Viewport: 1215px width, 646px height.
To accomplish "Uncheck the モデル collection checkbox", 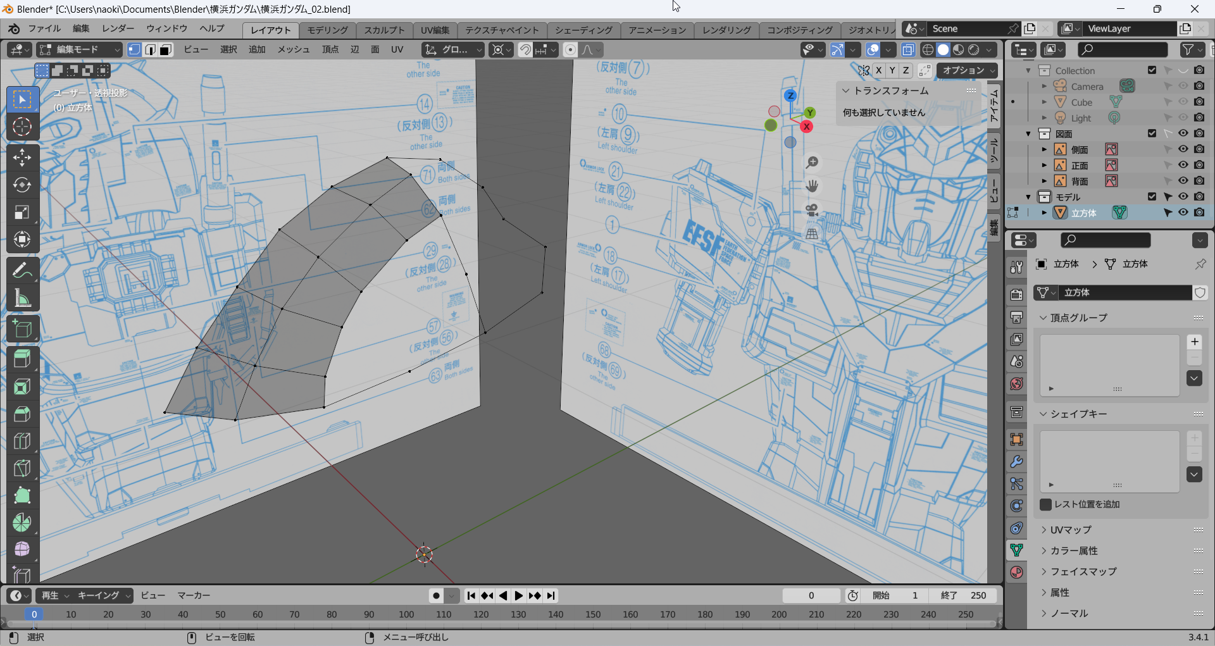I will tap(1152, 197).
